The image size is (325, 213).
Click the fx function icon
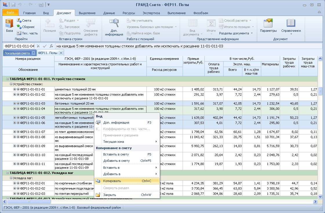[x=51, y=46]
